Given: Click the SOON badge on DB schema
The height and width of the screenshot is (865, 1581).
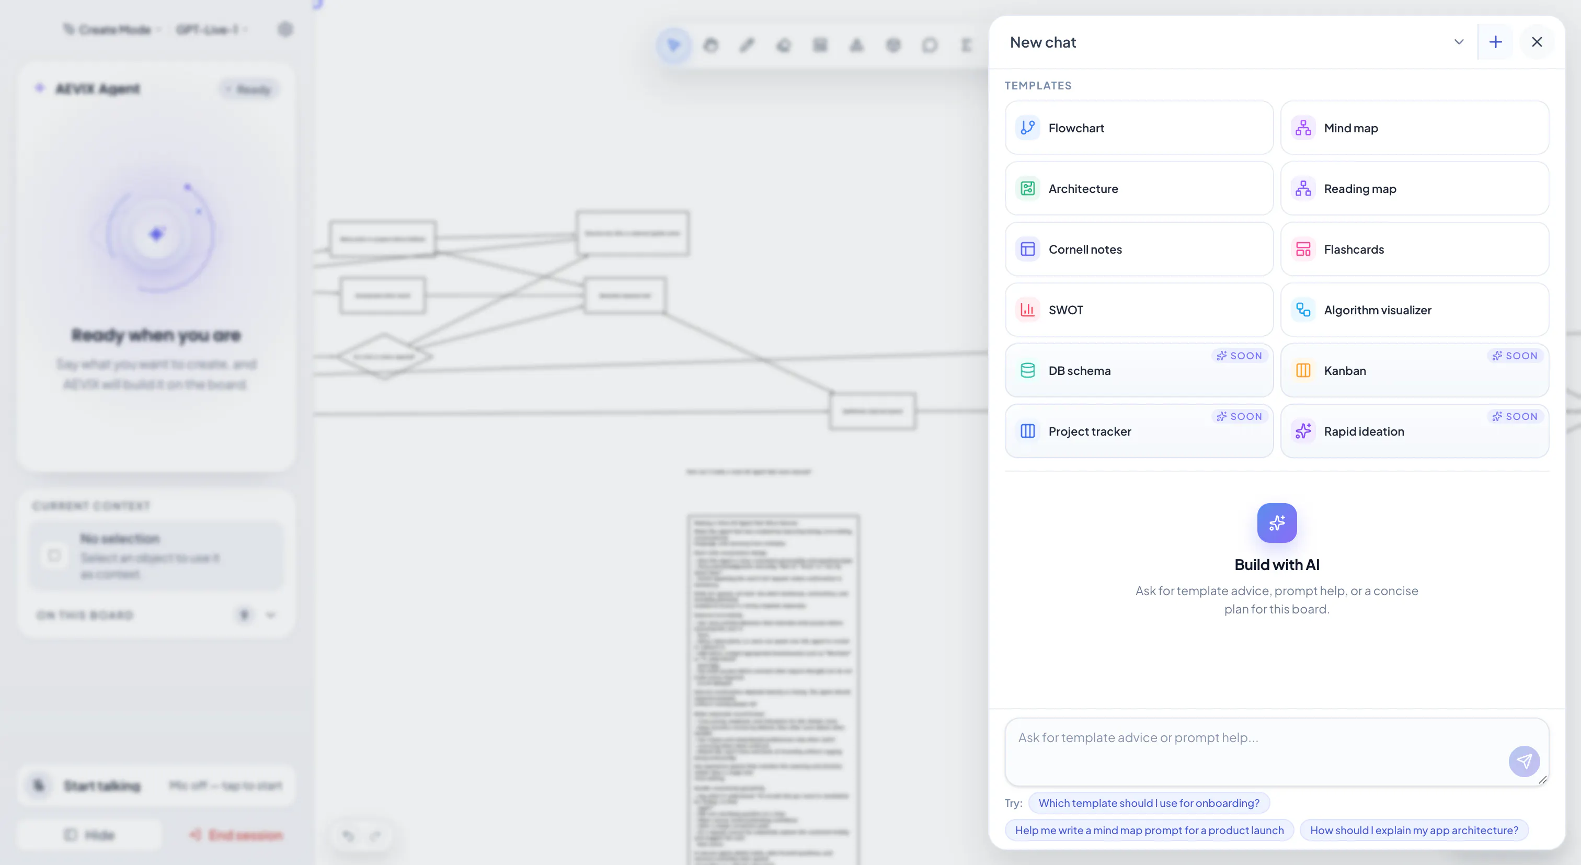Looking at the screenshot, I should [x=1240, y=356].
